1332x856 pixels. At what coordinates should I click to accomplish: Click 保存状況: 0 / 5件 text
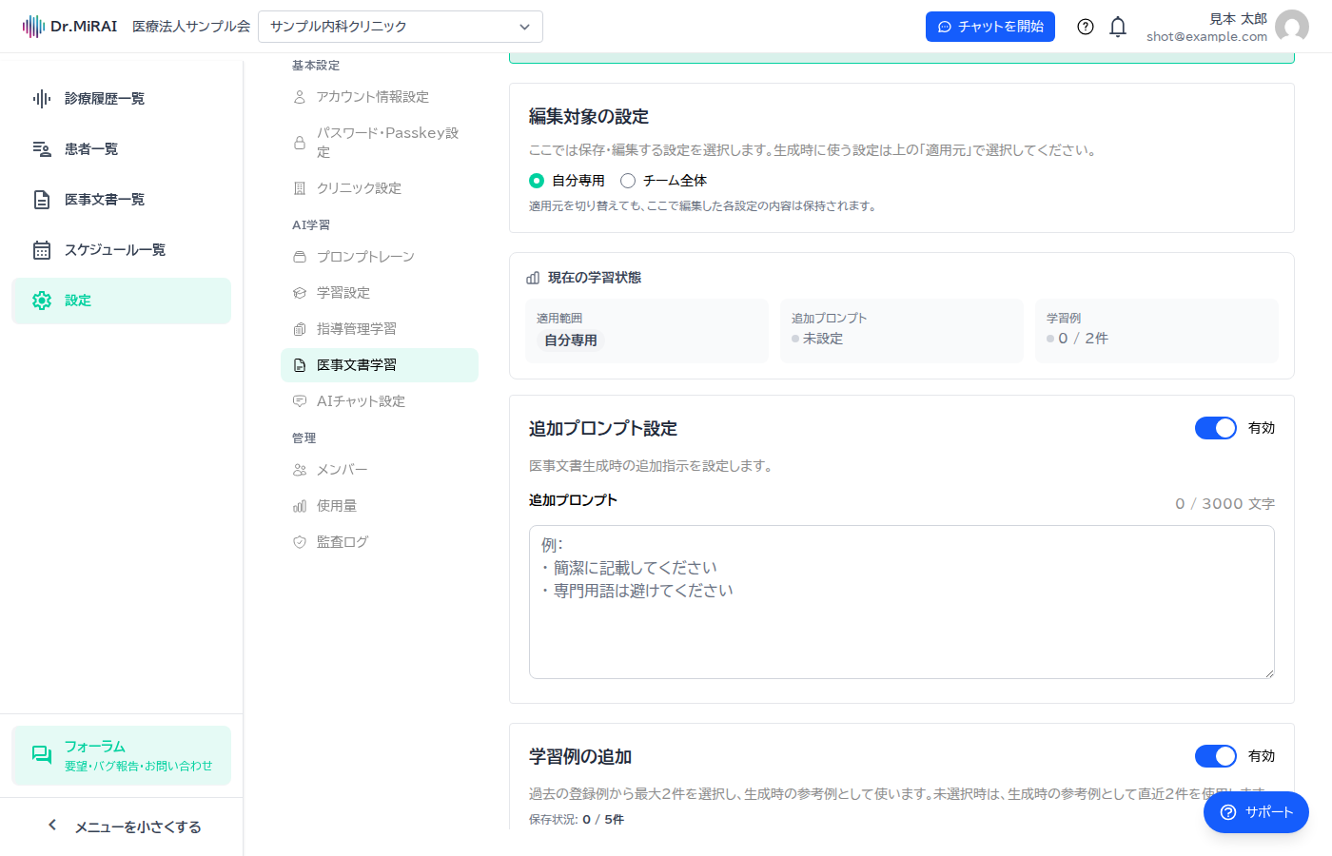click(x=577, y=820)
